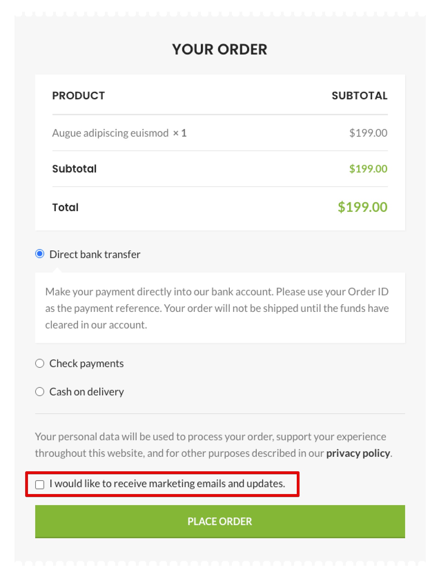This screenshot has width=441, height=581.
Task: Click the PRODUCT column header
Action: tap(78, 96)
